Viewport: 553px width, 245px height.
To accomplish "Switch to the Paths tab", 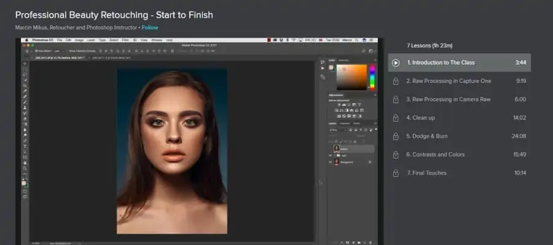I will click(x=356, y=123).
